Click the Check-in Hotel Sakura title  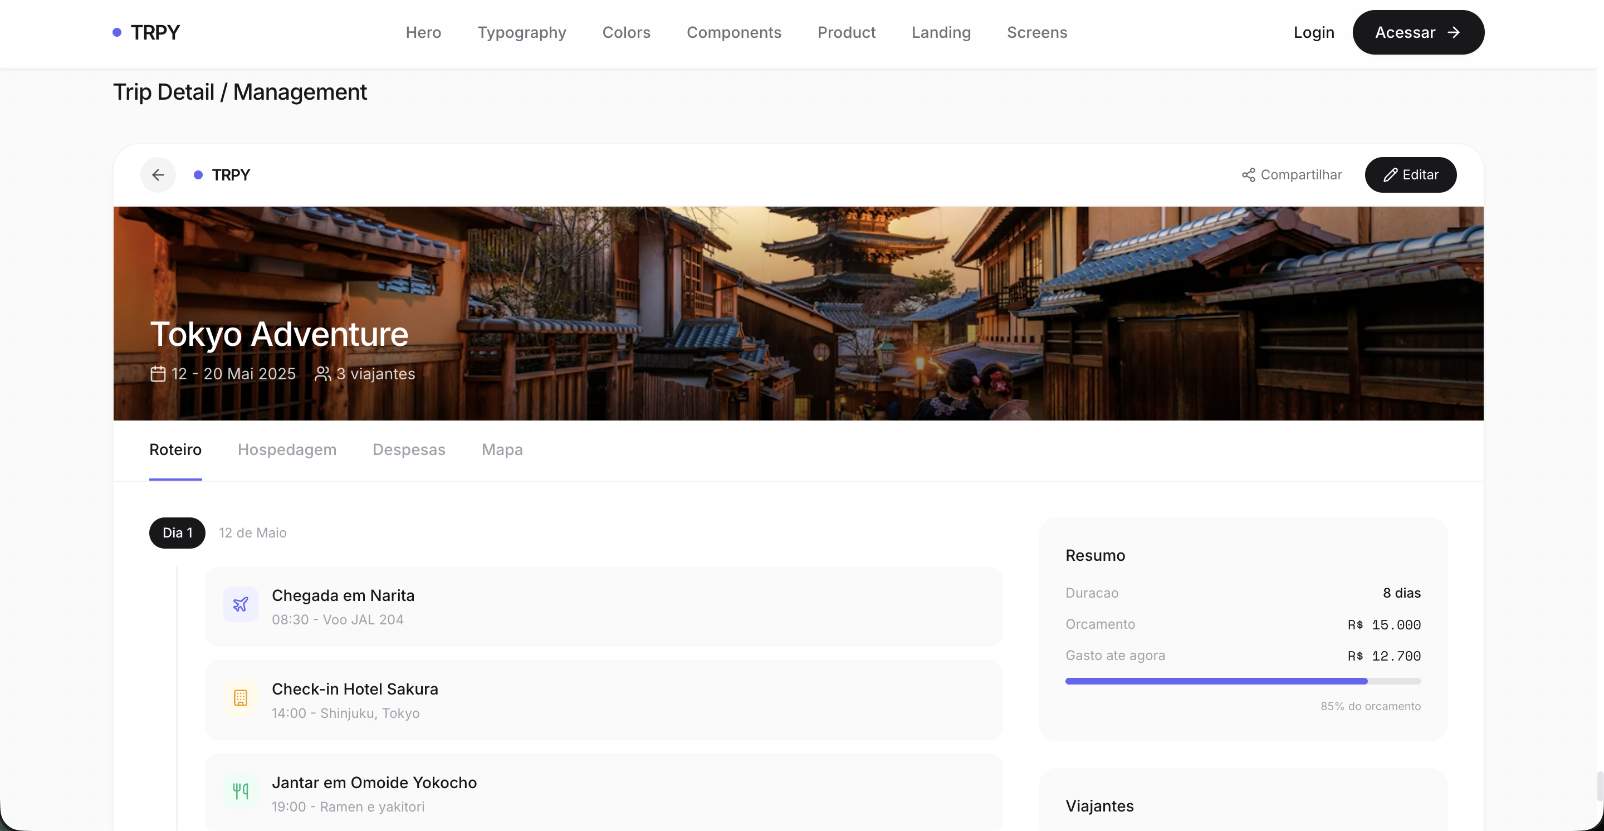tap(355, 689)
